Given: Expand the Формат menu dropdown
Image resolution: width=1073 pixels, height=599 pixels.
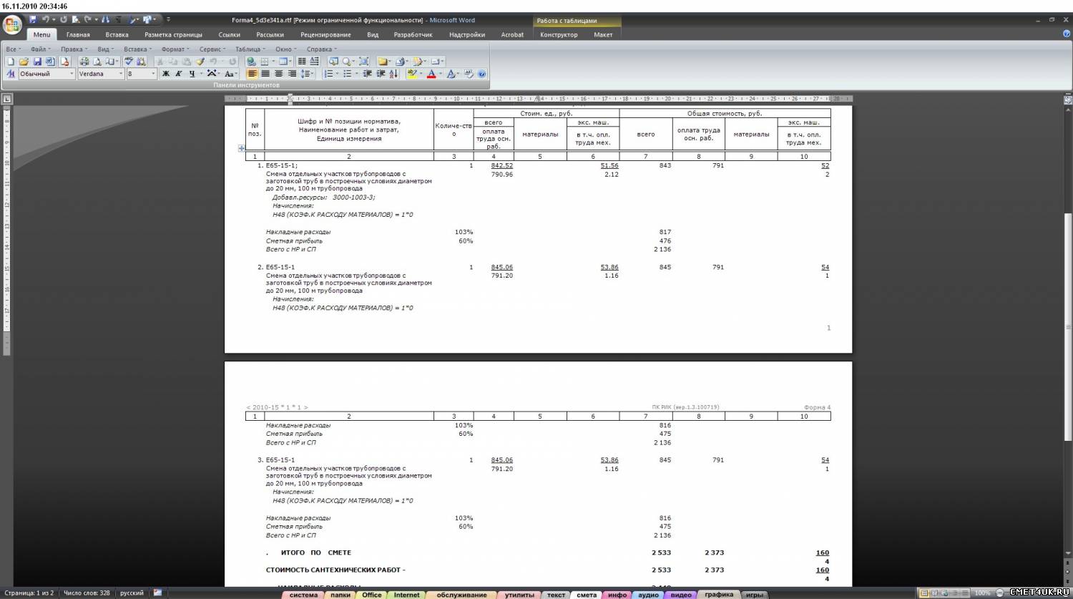Looking at the screenshot, I should 175,49.
